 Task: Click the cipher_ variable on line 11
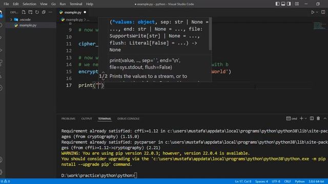point(88,44)
